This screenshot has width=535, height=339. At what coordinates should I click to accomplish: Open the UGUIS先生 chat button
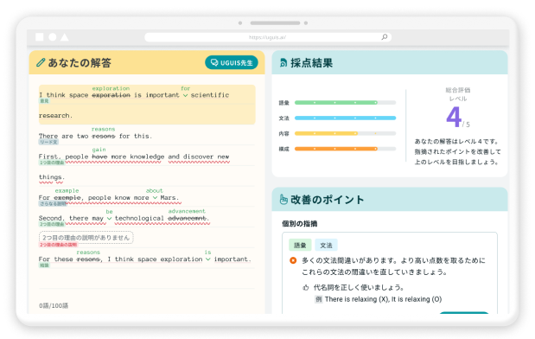tap(232, 62)
